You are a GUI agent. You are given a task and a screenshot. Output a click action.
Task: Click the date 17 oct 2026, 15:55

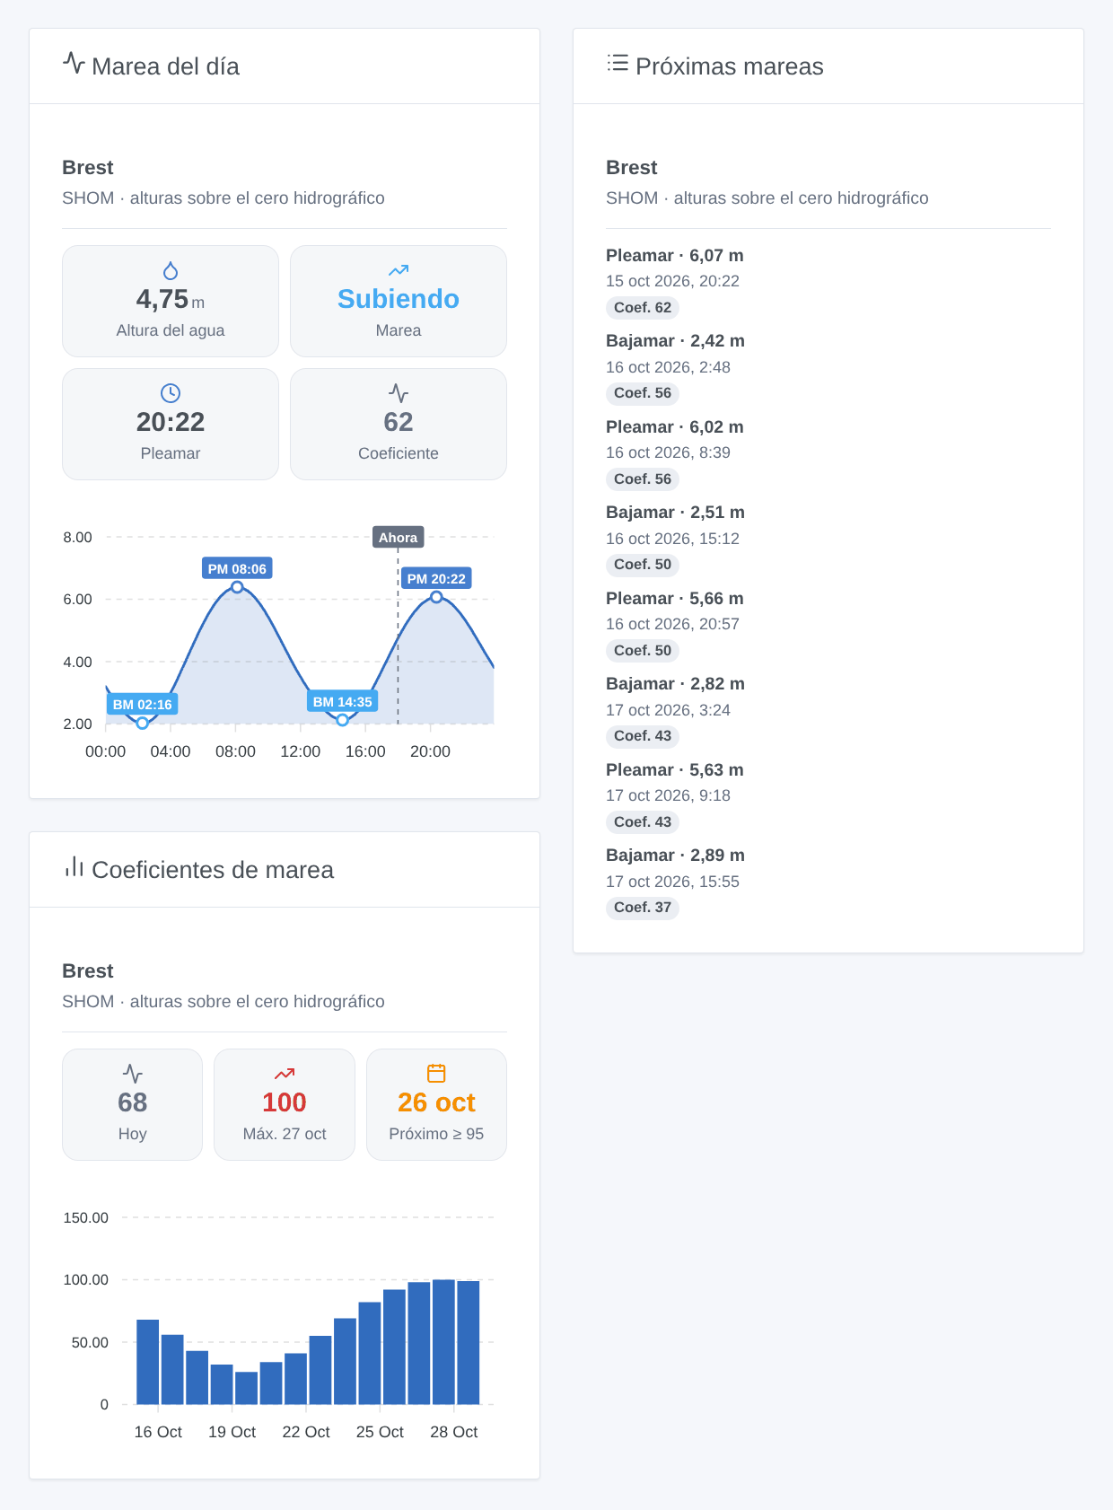click(672, 882)
